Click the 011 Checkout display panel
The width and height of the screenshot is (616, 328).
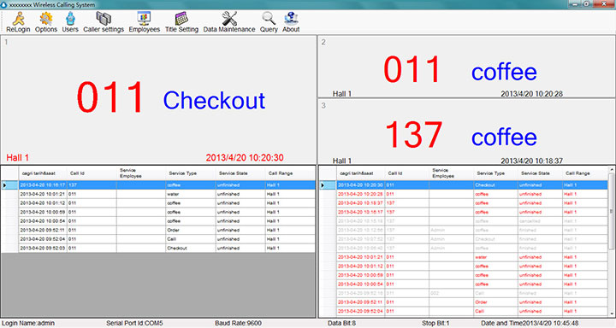158,100
